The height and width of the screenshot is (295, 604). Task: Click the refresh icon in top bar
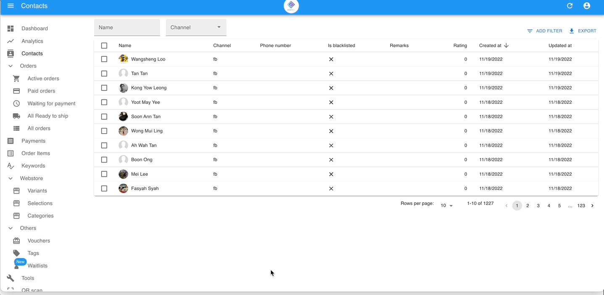click(x=570, y=6)
